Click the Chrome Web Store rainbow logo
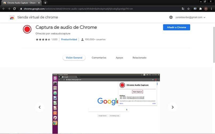215x134 pixels. pyautogui.click(x=12, y=17)
